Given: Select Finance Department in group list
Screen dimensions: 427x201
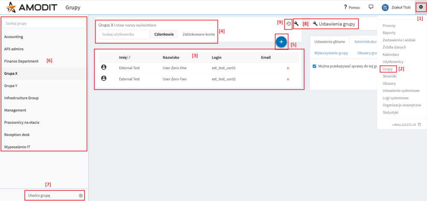Looking at the screenshot, I should click(21, 61).
